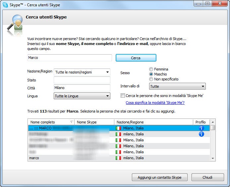Click the Skype logo in title bar

[5, 5]
